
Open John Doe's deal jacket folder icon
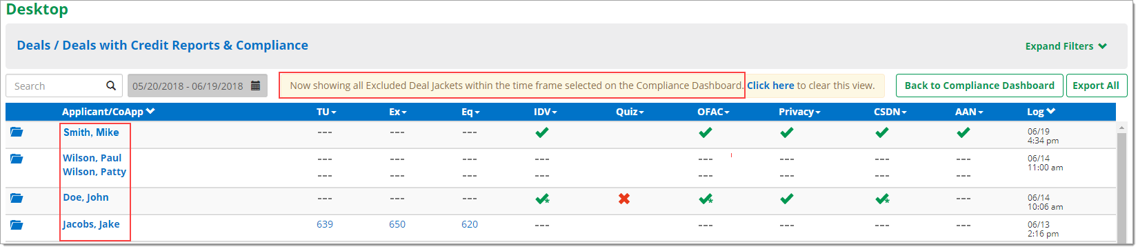(x=17, y=198)
